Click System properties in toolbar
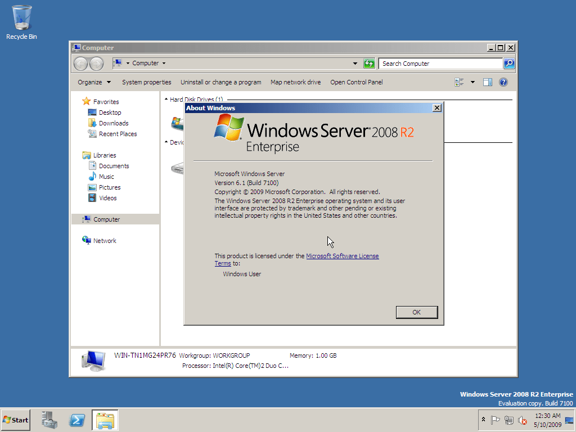This screenshot has height=432, width=576. (x=146, y=82)
